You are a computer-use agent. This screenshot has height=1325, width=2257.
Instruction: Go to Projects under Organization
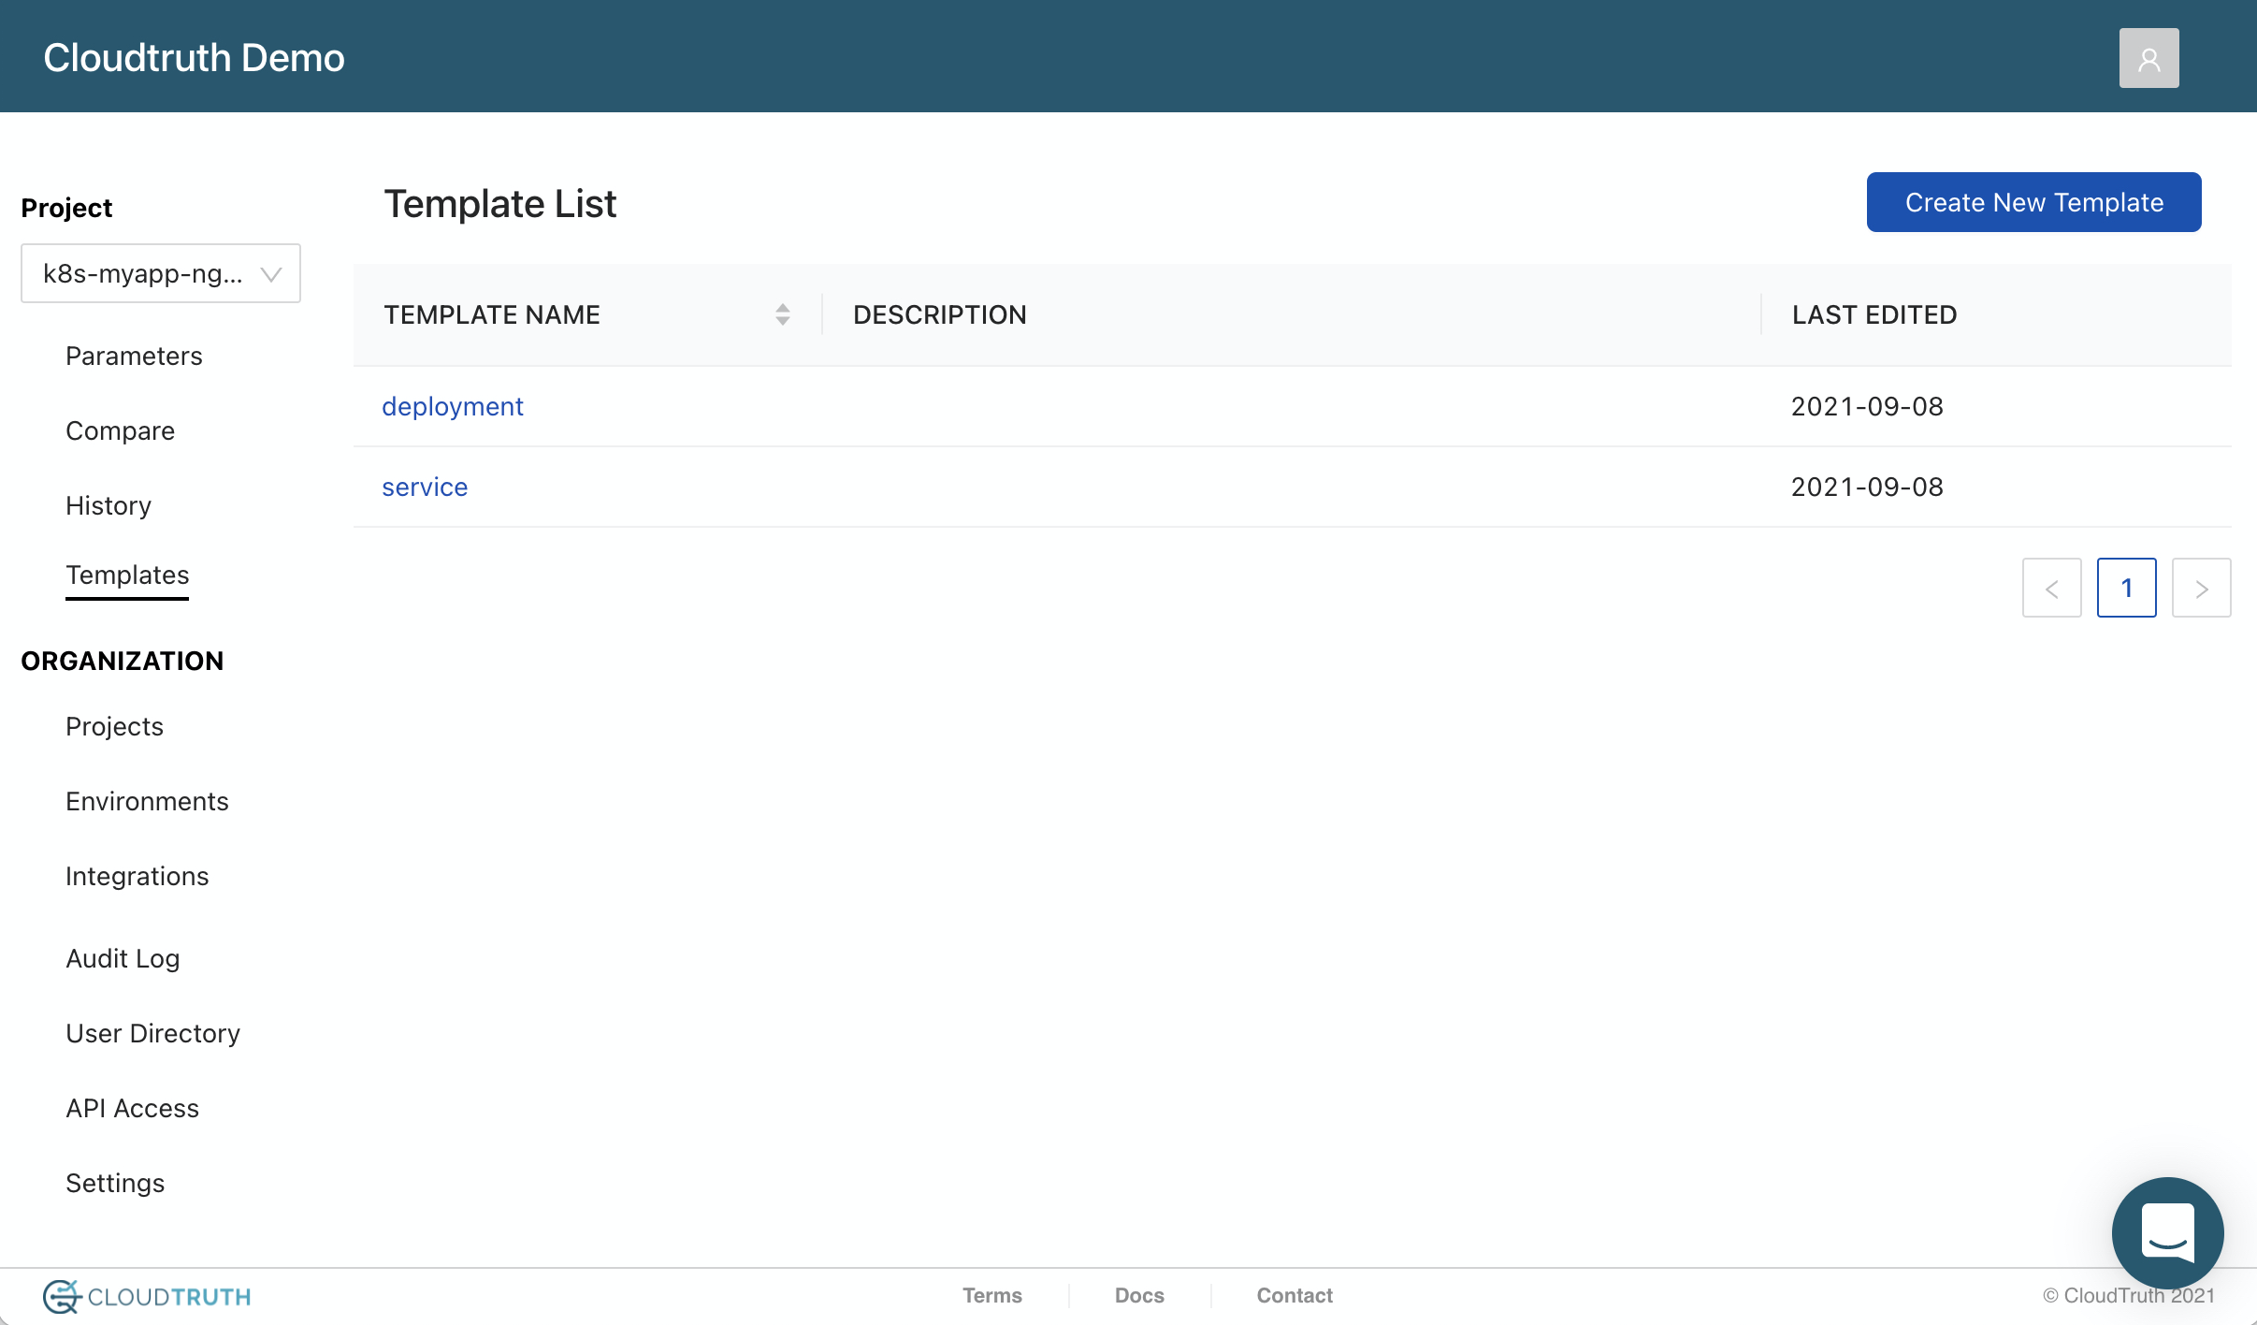pyautogui.click(x=114, y=726)
